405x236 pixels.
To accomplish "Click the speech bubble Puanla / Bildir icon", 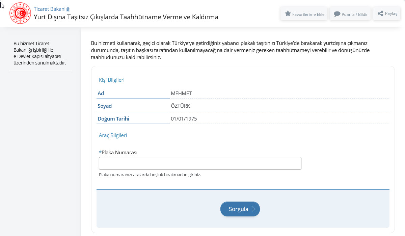I will coord(337,14).
